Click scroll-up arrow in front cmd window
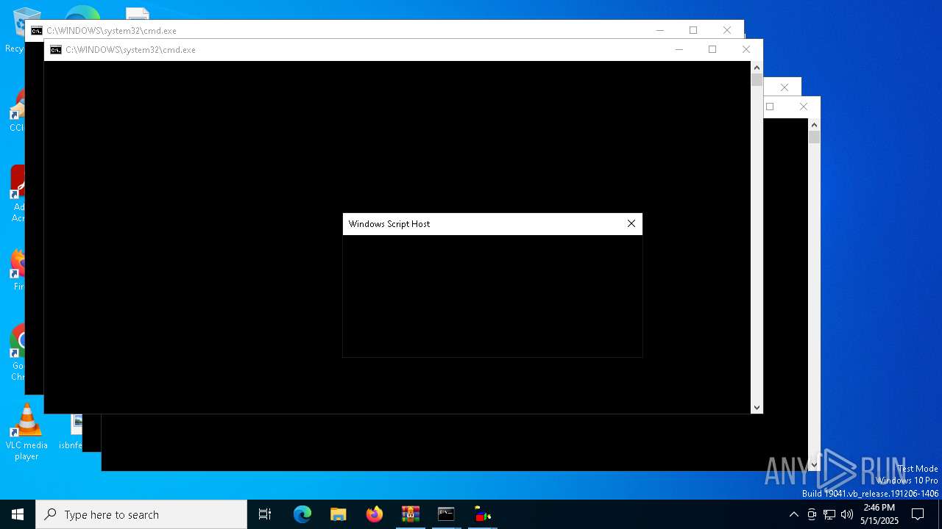This screenshot has height=529, width=942. [x=757, y=68]
